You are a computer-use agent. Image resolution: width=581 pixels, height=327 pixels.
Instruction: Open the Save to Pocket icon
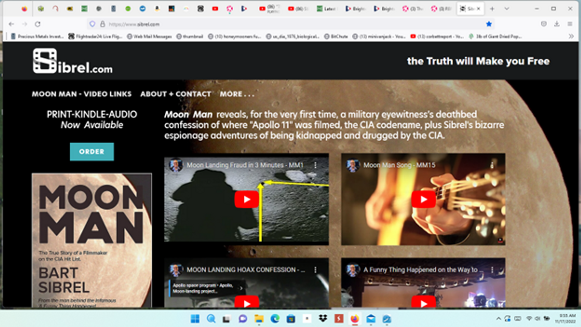pos(544,24)
